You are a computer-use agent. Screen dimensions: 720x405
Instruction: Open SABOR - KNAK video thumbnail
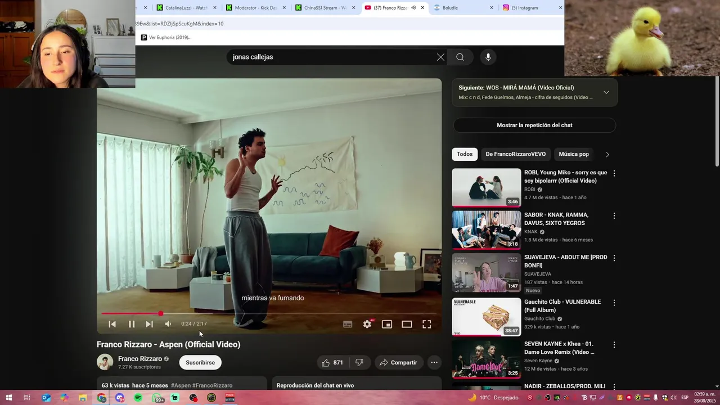[x=487, y=230]
